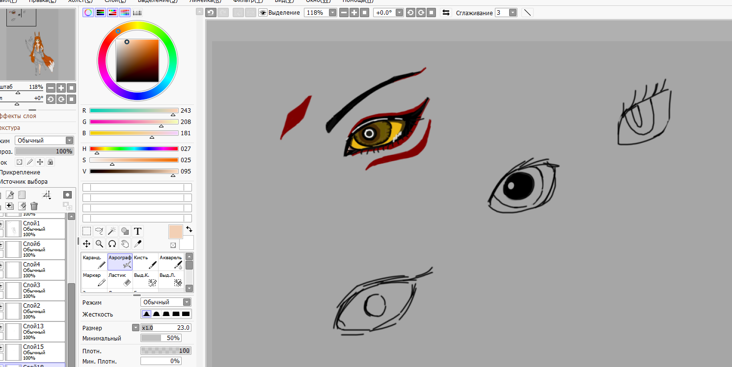Toggle the layer lock icon
The image size is (732, 367).
tap(50, 162)
